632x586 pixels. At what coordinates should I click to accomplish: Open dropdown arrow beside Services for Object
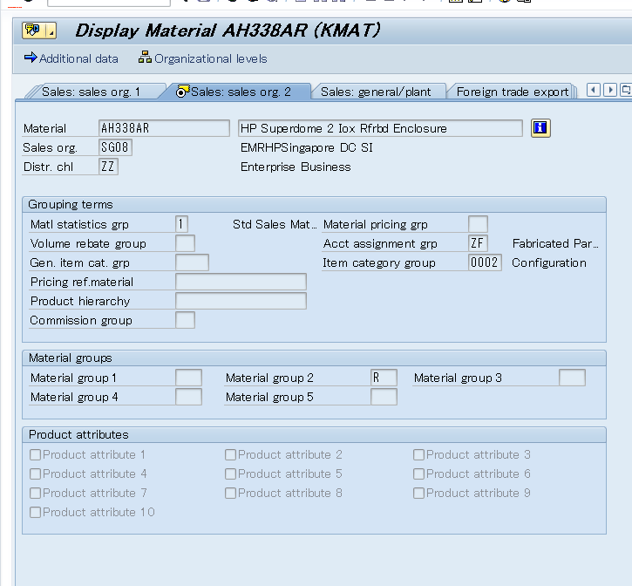click(51, 31)
